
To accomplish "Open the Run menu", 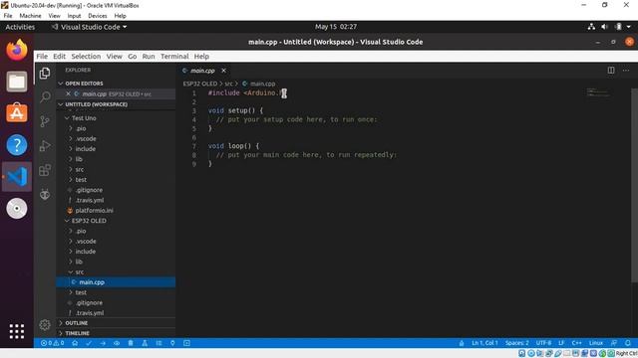I will coord(149,57).
